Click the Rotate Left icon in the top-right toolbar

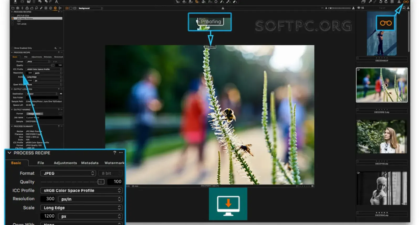tap(381, 2)
